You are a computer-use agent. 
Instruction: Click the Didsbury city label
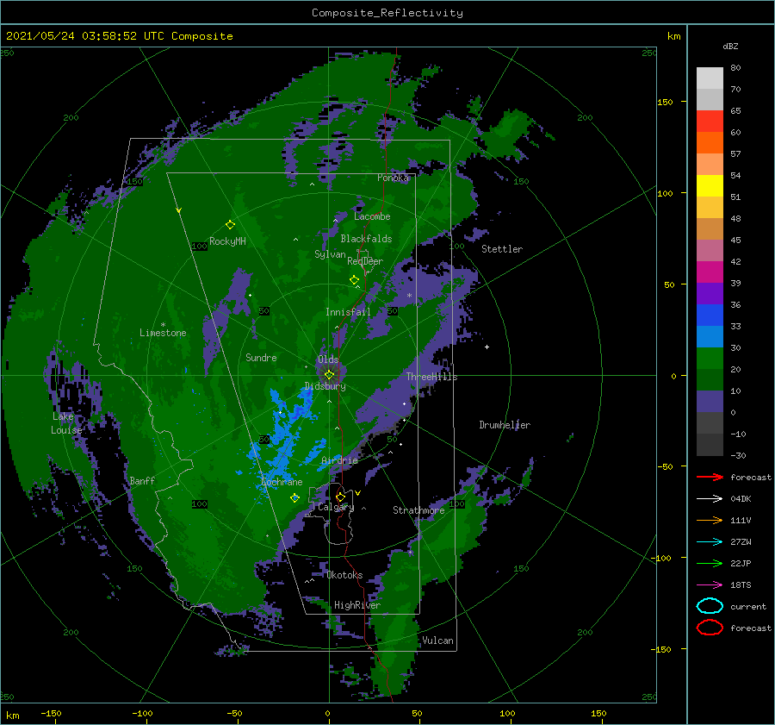pos(325,386)
